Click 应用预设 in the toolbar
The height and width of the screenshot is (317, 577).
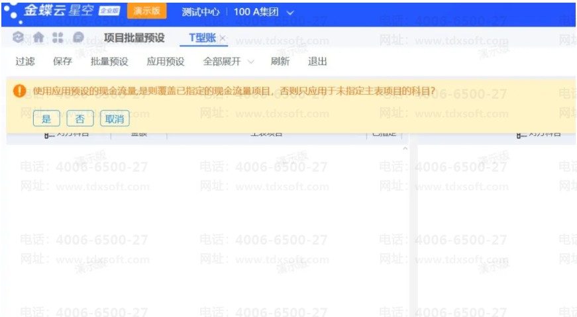pyautogui.click(x=166, y=61)
